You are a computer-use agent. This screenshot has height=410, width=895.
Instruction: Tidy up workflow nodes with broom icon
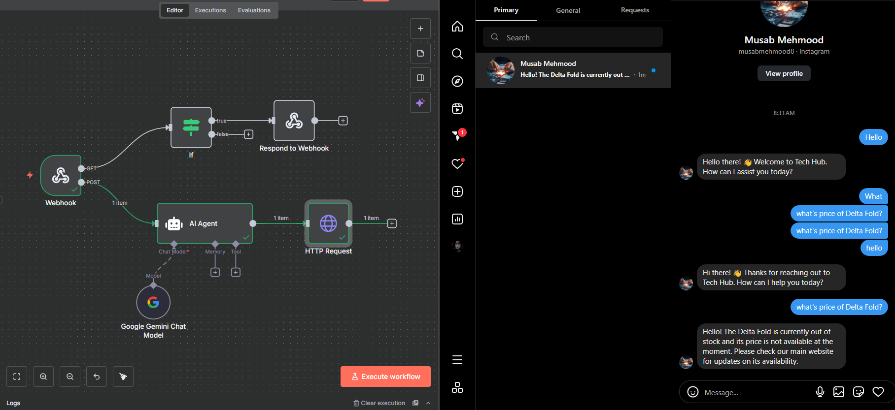(123, 377)
